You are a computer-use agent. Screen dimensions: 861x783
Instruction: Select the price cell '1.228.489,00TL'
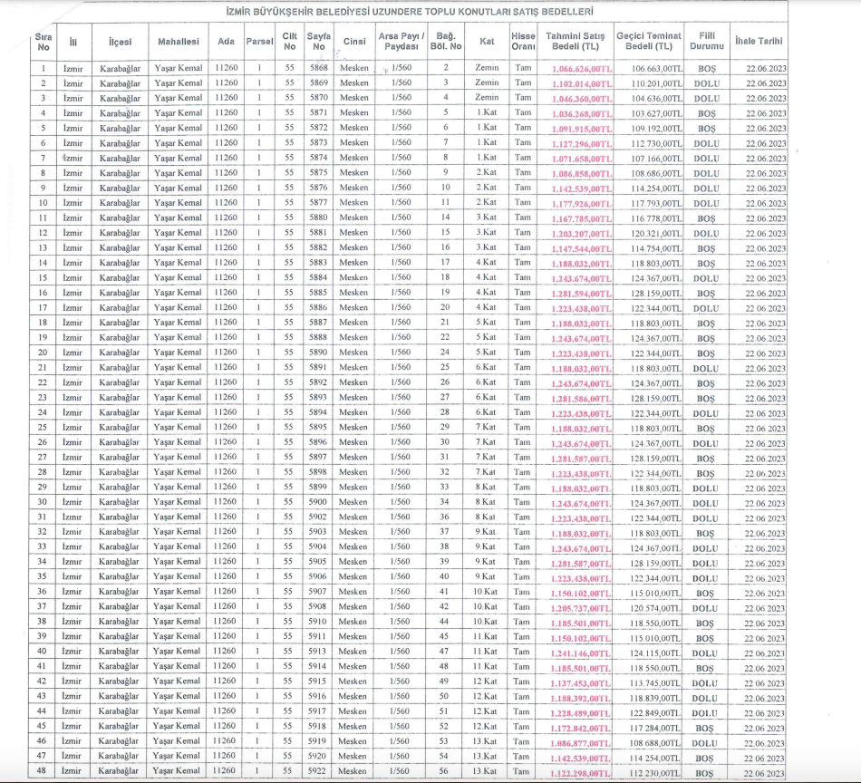tap(580, 713)
